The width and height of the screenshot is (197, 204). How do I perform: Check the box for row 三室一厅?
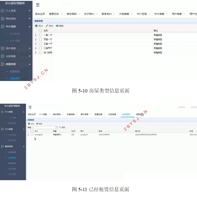(41, 44)
